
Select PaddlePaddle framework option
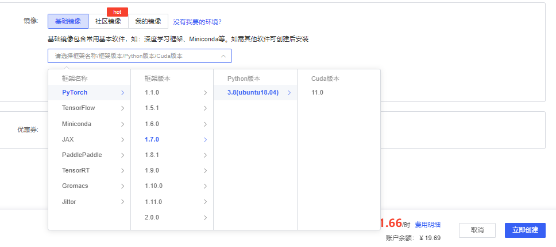[x=90, y=155]
